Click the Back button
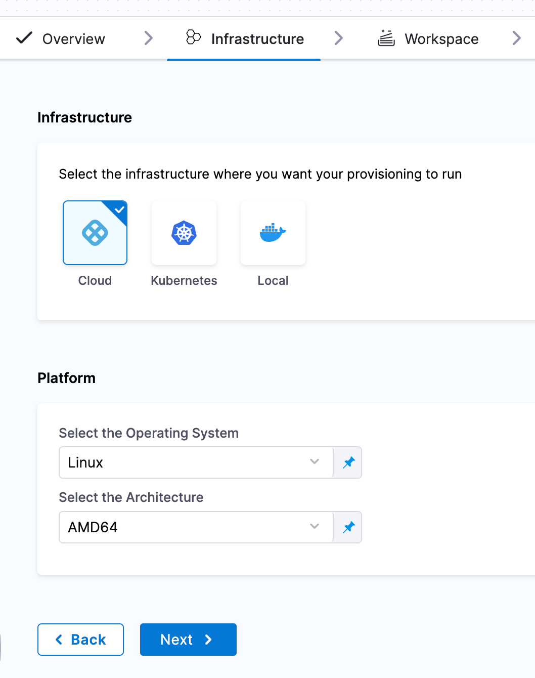 [x=81, y=640]
